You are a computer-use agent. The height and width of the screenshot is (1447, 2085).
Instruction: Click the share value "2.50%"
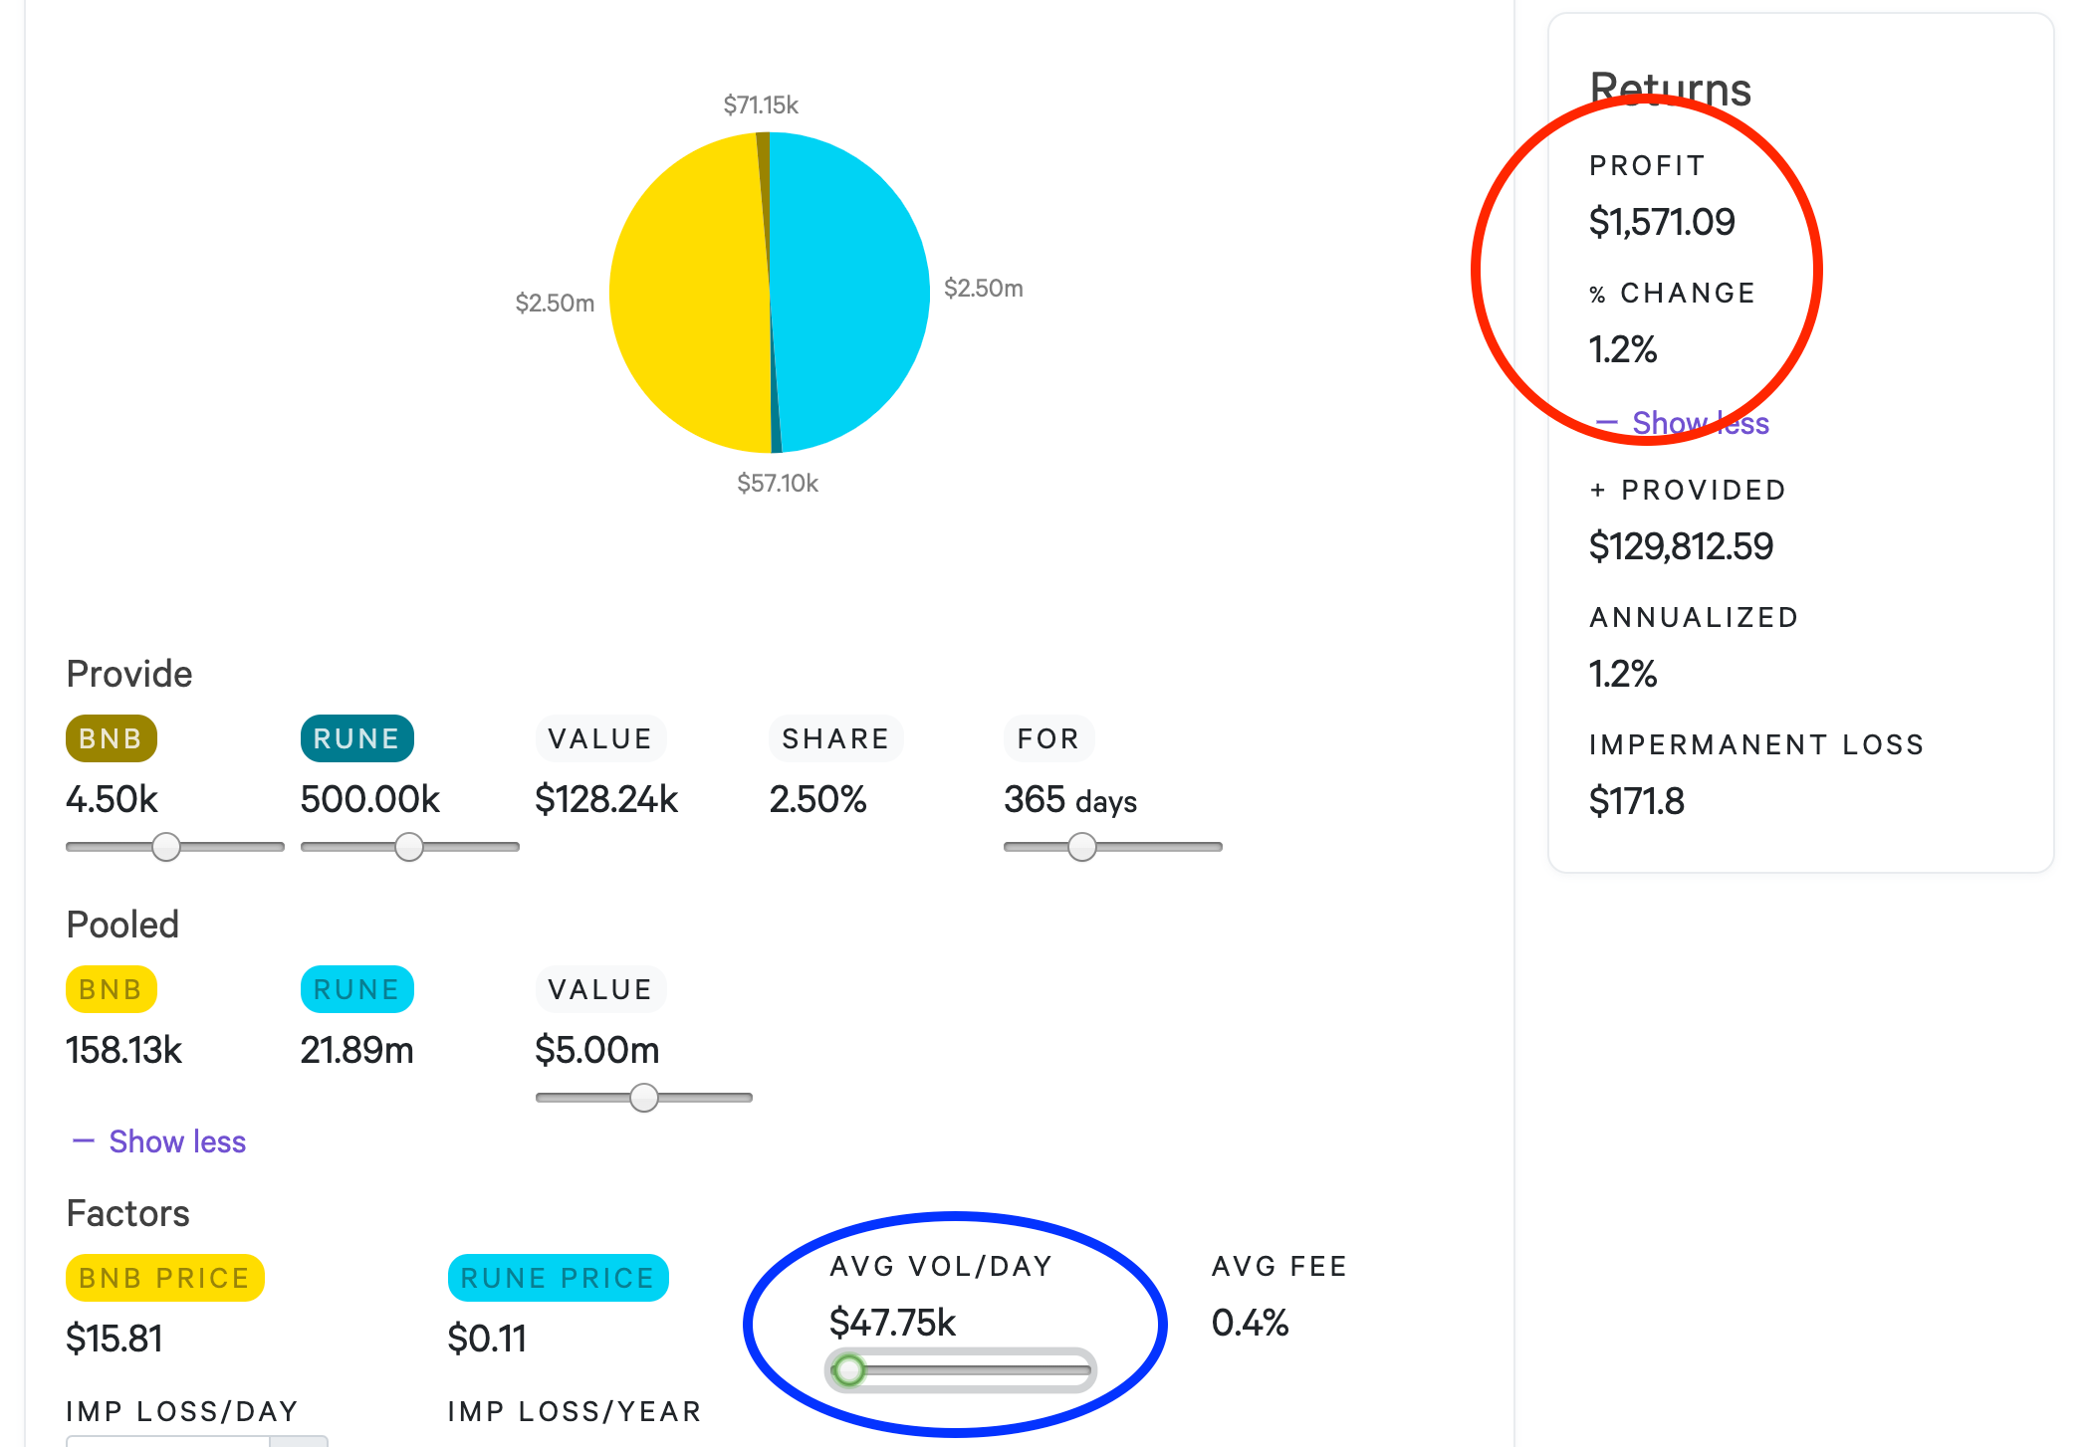click(817, 799)
